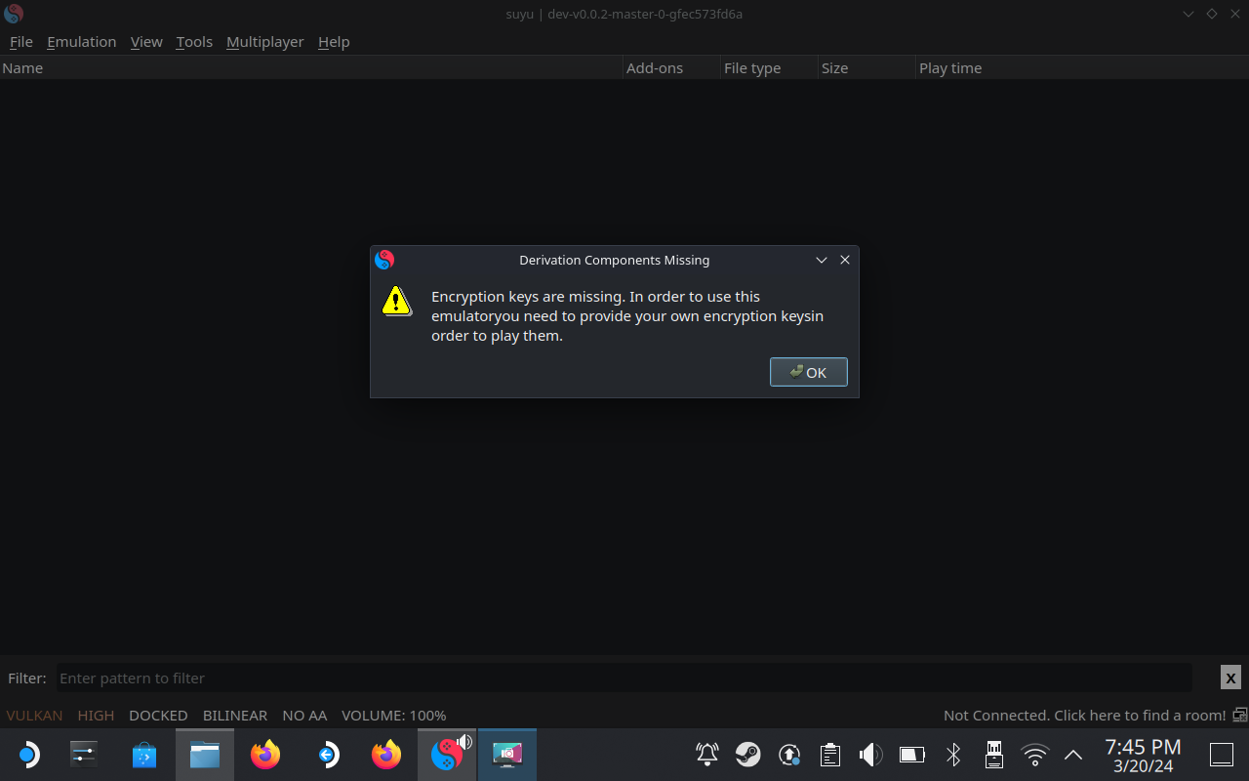Open the View menu

[146, 42]
